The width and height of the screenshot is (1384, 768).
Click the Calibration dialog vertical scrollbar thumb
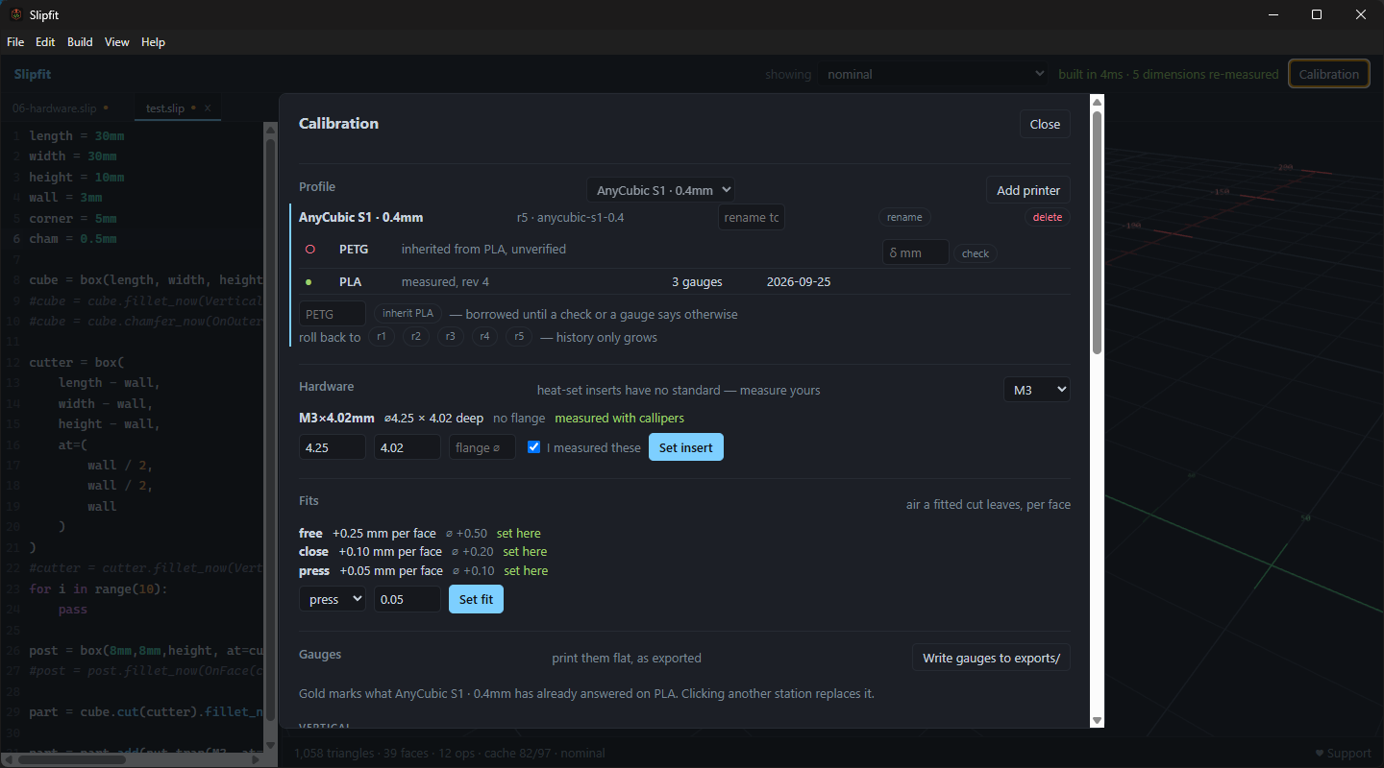coord(1097,232)
